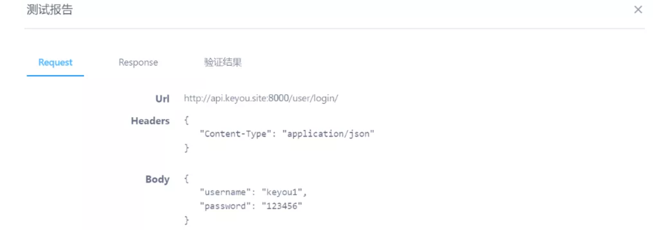This screenshot has height=230, width=653.
Task: Switch to the Request tab
Action: [56, 62]
